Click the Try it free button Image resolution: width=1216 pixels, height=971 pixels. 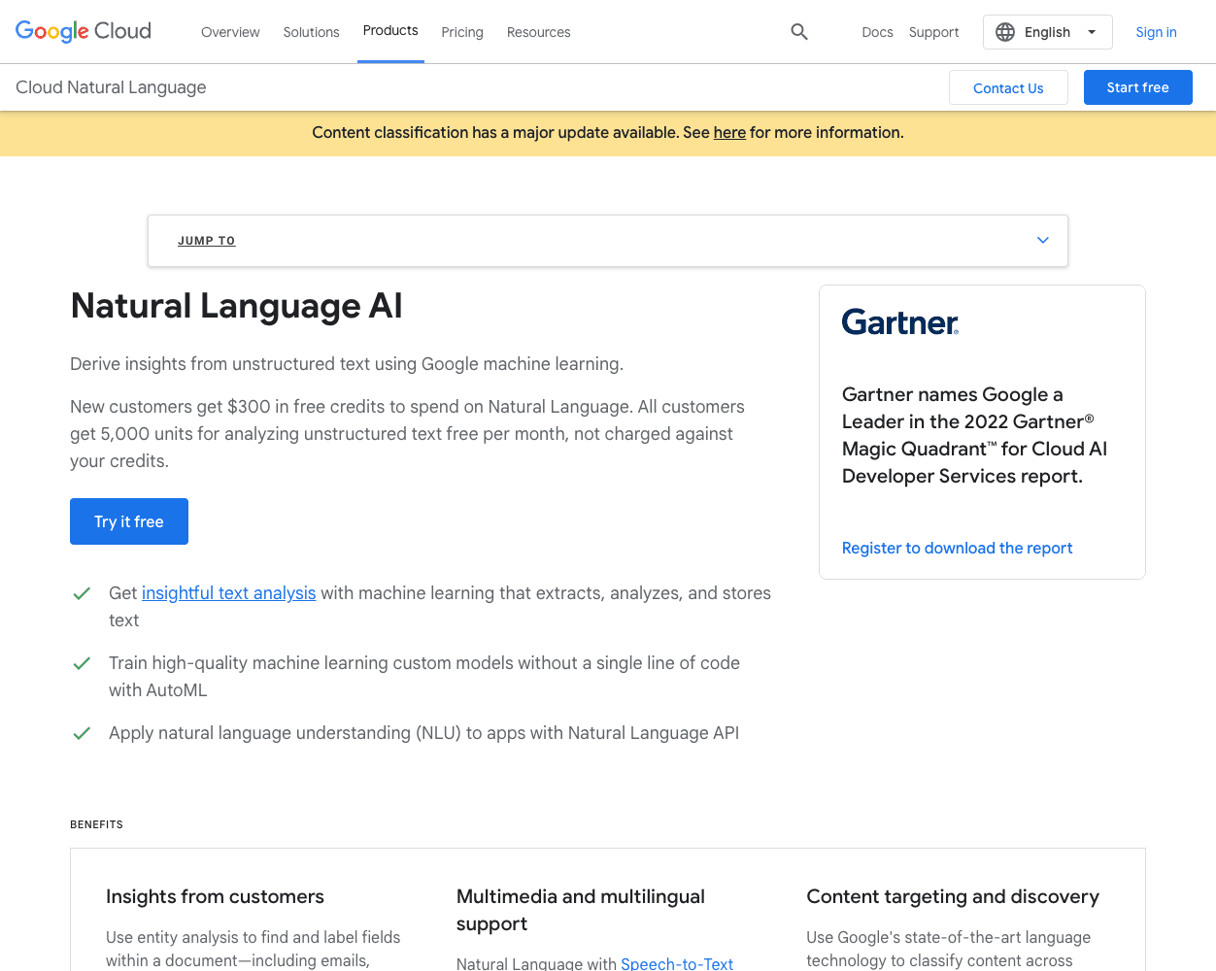(129, 521)
